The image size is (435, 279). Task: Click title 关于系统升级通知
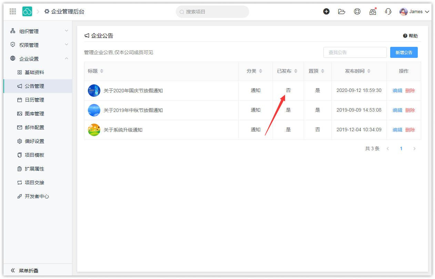123,130
